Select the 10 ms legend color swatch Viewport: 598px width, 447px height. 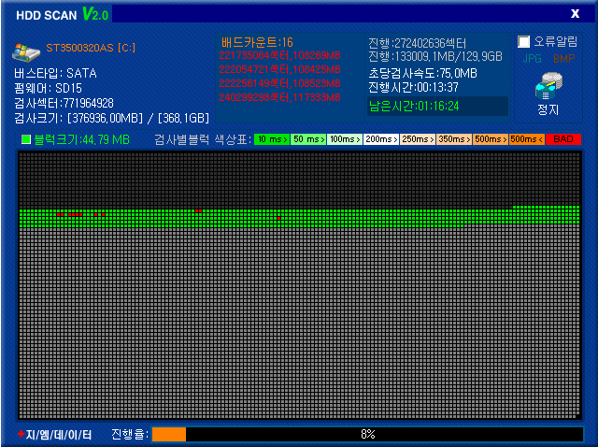tap(272, 139)
